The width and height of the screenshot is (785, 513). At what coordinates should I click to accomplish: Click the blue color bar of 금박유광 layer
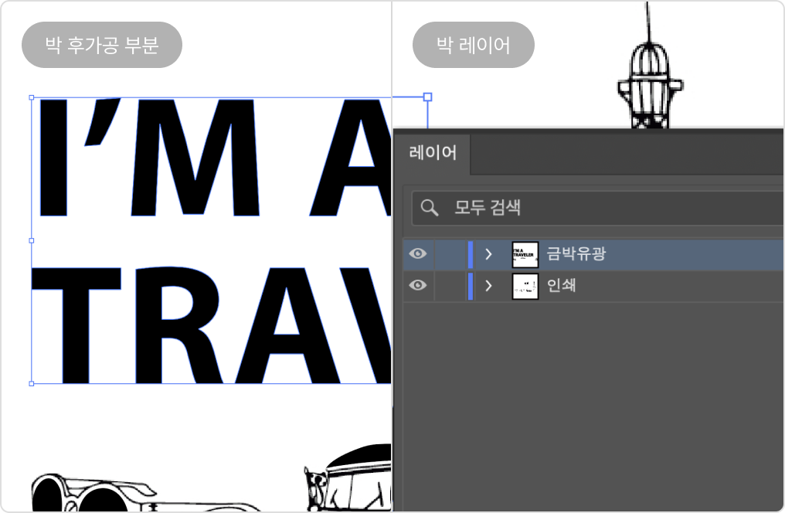pos(471,254)
